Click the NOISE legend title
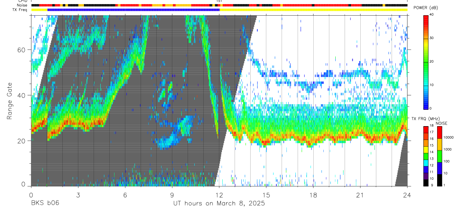 pyautogui.click(x=441, y=123)
